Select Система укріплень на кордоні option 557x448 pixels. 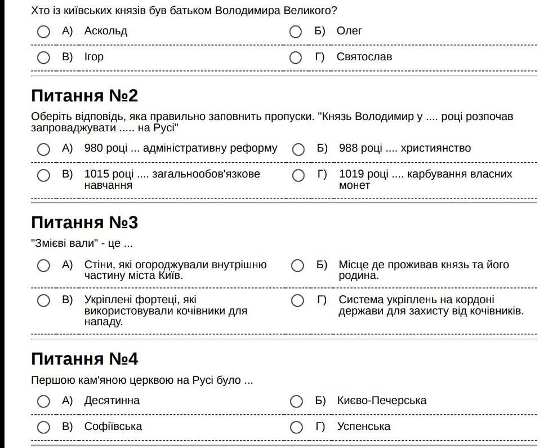point(298,301)
